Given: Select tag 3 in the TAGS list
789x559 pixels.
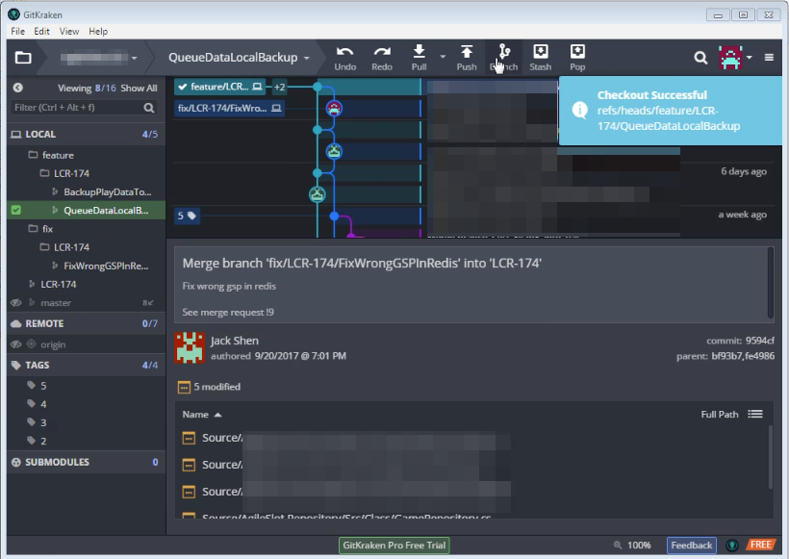Looking at the screenshot, I should pyautogui.click(x=43, y=422).
